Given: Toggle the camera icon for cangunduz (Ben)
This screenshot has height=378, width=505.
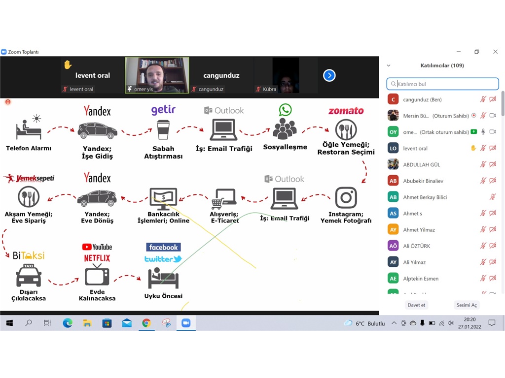Looking at the screenshot, I should click(493, 99).
